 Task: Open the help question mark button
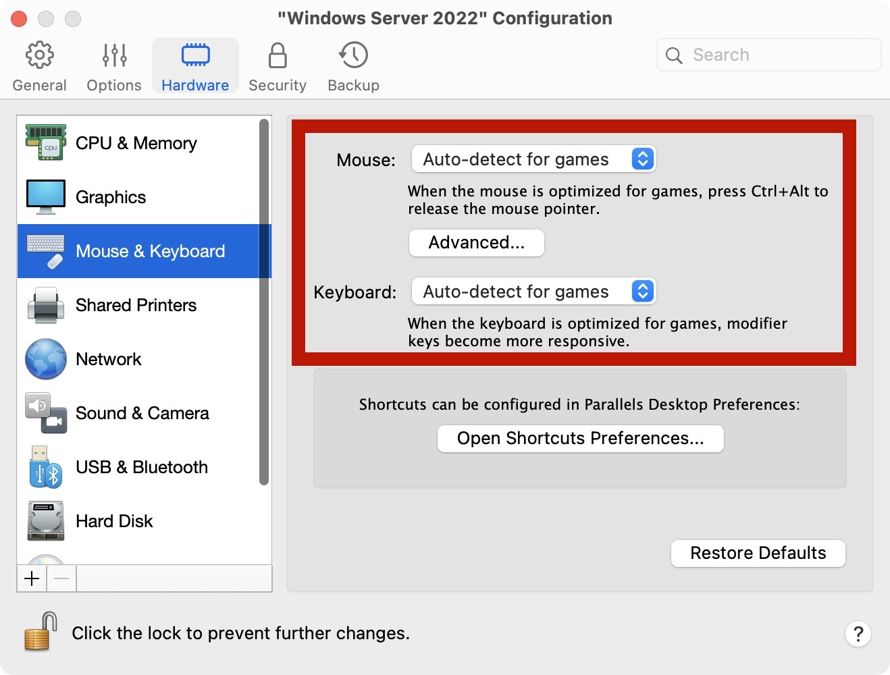tap(858, 634)
